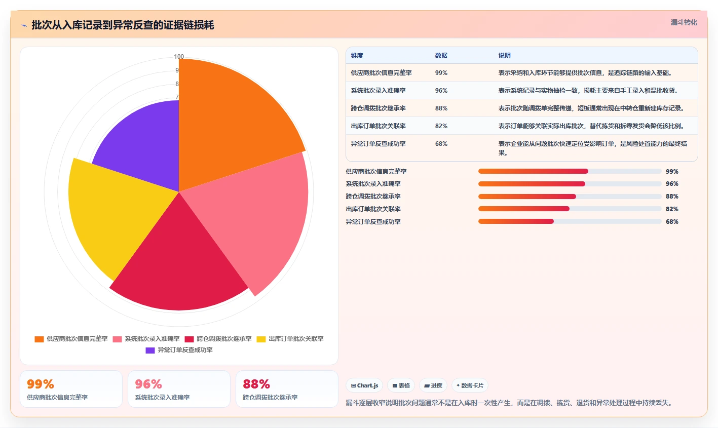Viewport: 718px width, 428px height.
Task: Hide the 跨仓调拨批次继承率 legend series
Action: [x=218, y=339]
